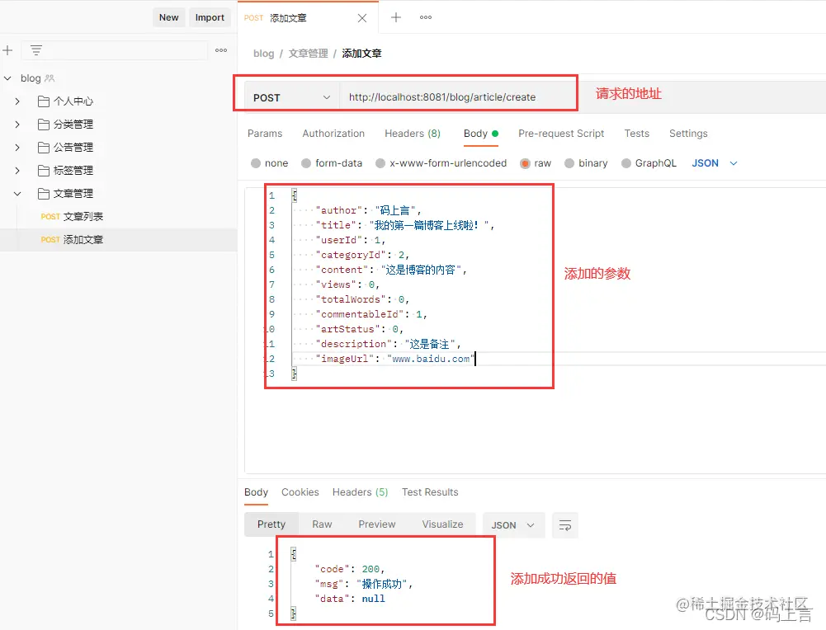Screen dimensions: 826x630
Task: Click the "title" line in body editor
Action: pos(404,225)
